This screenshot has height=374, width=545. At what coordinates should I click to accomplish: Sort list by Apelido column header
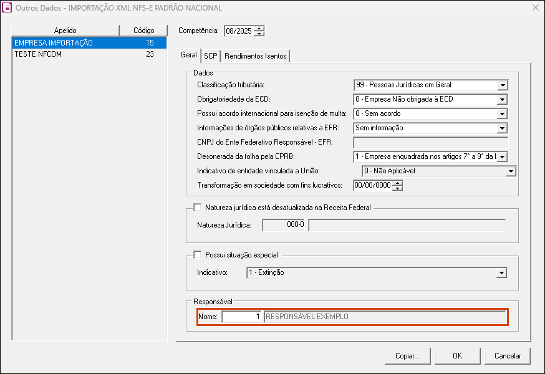pos(65,31)
